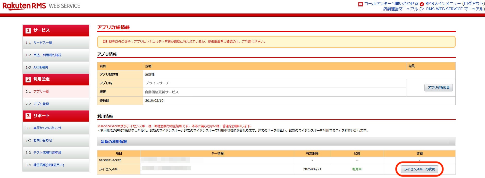Image resolution: width=485 pixels, height=178 pixels.
Task: Open RMS WEB SERVICE マニュアル link
Action: click(454, 9)
